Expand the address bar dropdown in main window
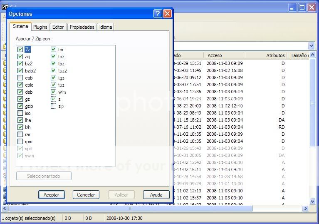Viewport: 319px width, 224px height. click(311, 46)
